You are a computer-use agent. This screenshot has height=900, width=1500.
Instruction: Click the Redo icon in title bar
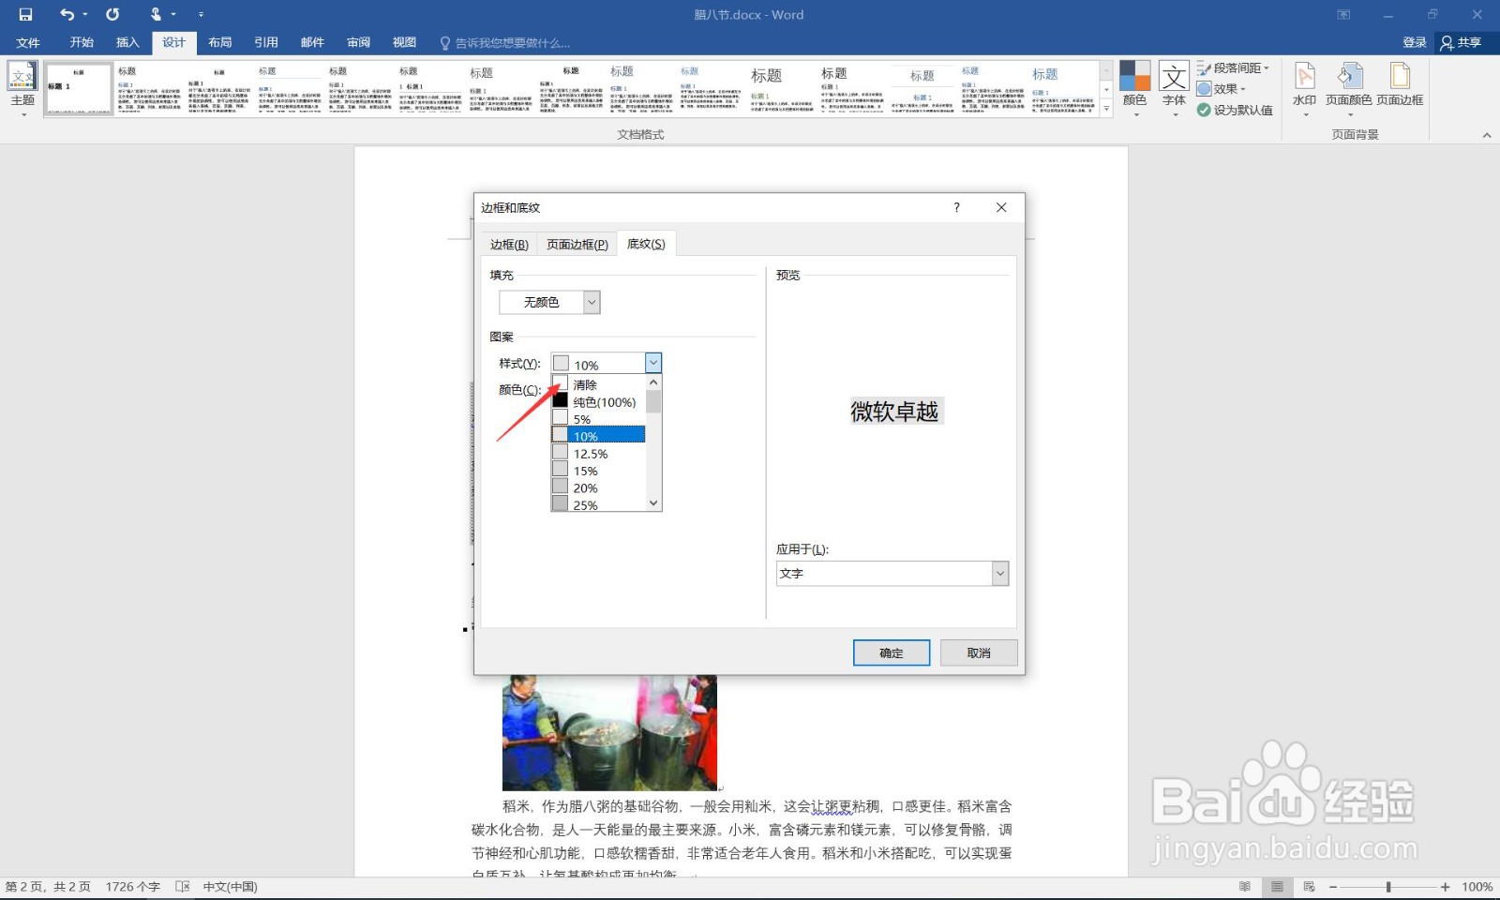tap(112, 14)
